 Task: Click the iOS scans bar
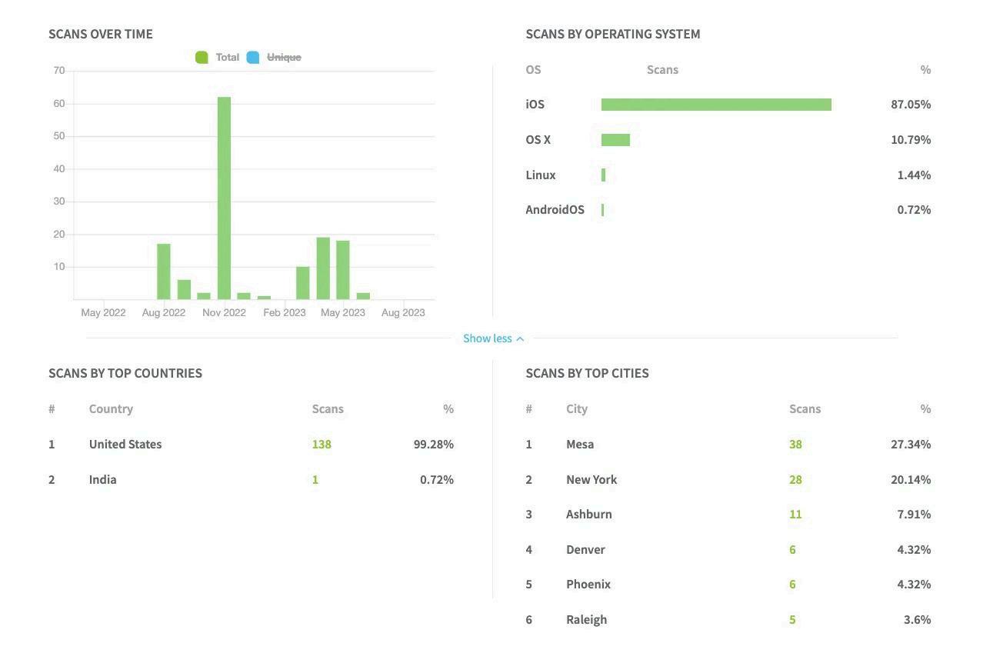(x=716, y=105)
